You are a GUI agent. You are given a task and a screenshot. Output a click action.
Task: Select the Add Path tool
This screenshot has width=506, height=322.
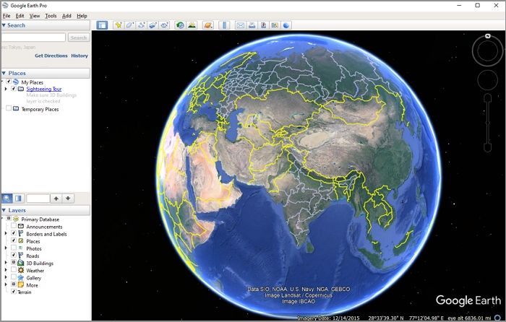[142, 25]
